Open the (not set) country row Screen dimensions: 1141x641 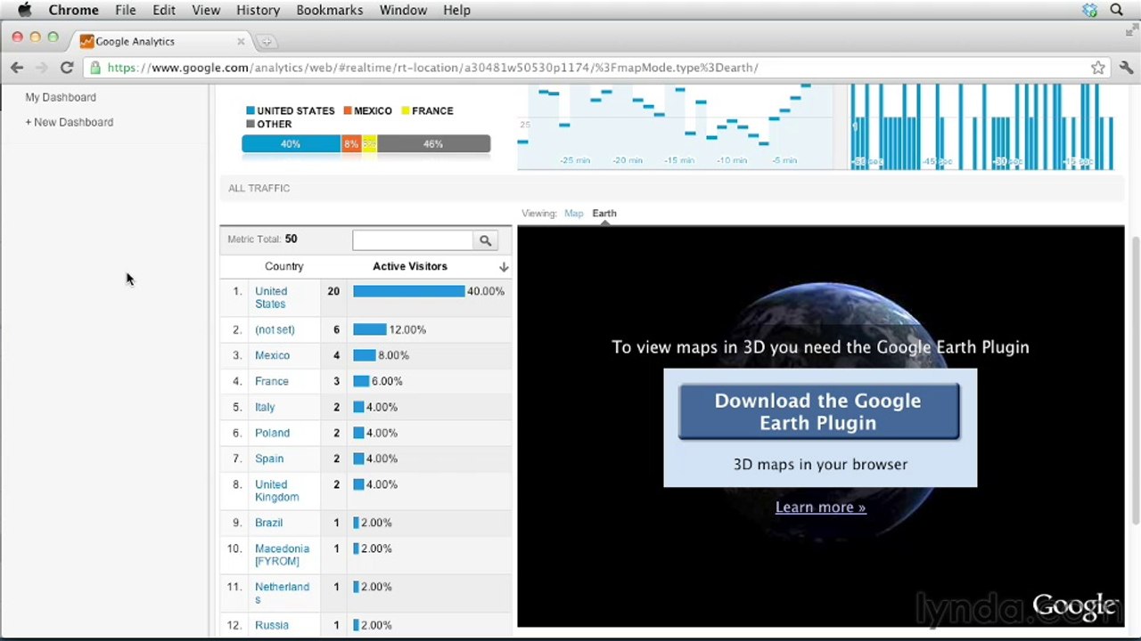pyautogui.click(x=275, y=329)
